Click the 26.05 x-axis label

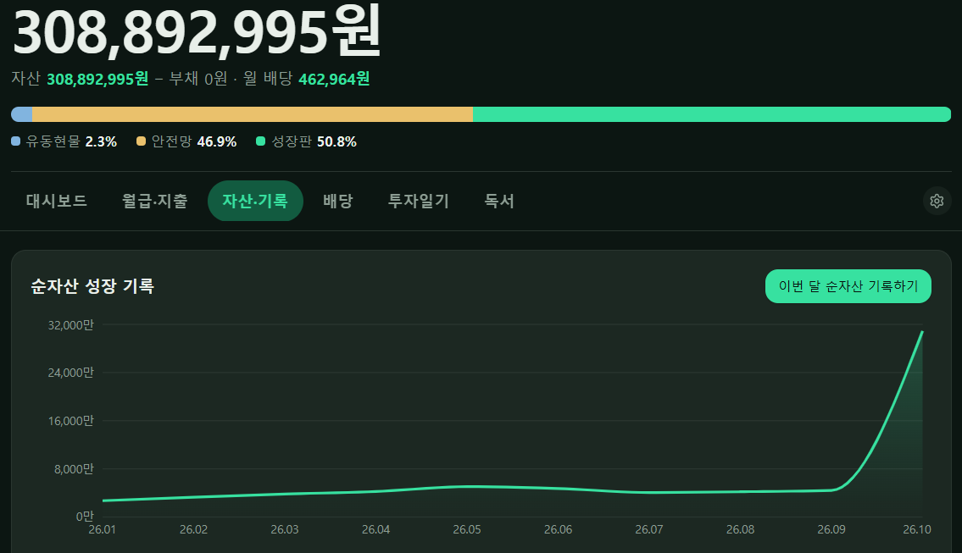click(x=467, y=529)
